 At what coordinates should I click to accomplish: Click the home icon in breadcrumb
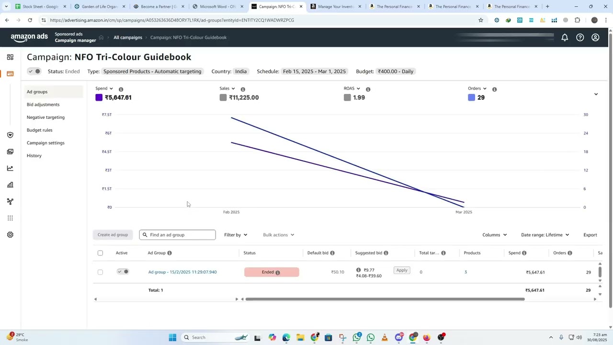(101, 37)
